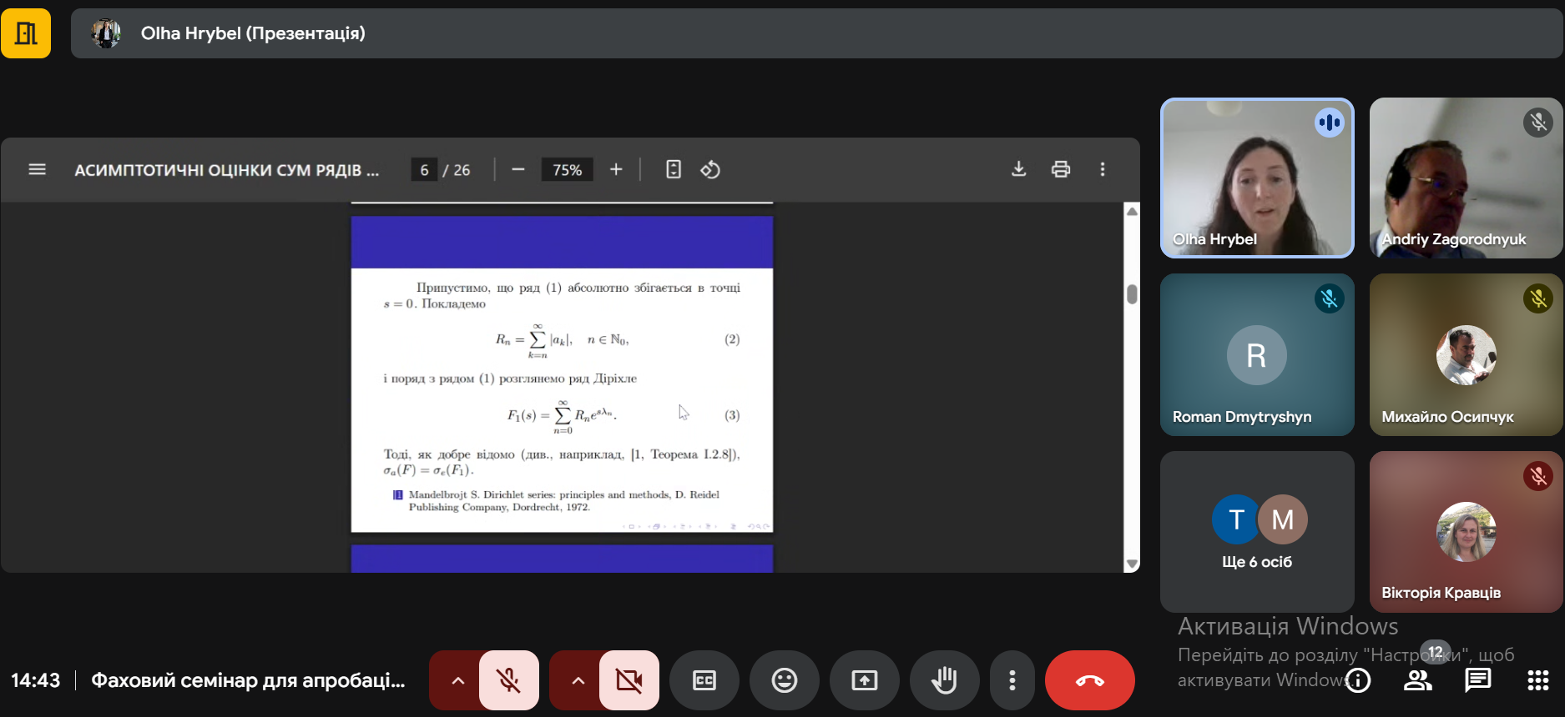Download the PDF presentation
The height and width of the screenshot is (717, 1565).
point(1018,169)
